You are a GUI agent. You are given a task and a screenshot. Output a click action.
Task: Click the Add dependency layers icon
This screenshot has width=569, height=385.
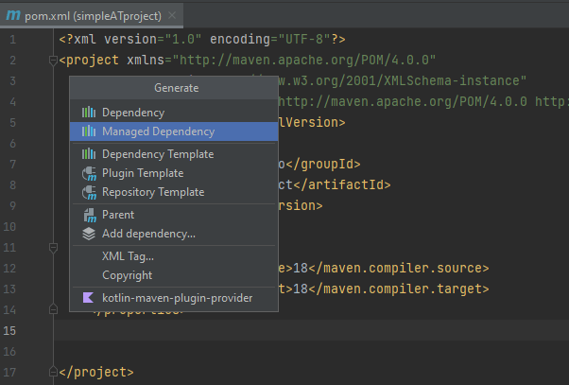coord(89,234)
